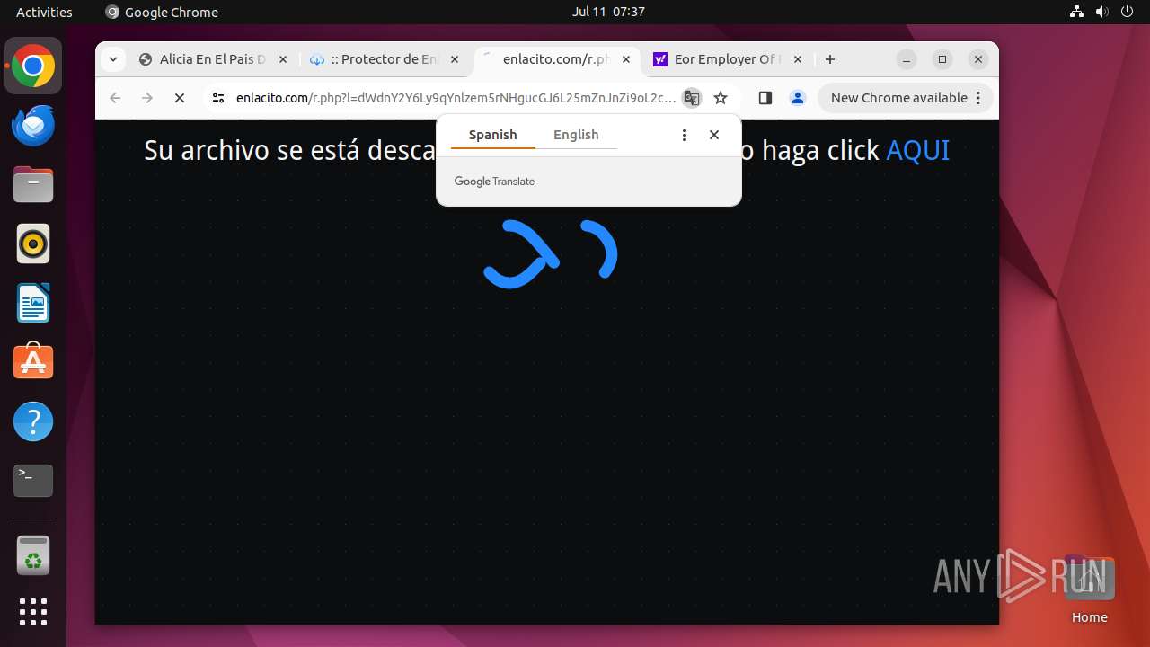The width and height of the screenshot is (1150, 647).
Task: Open the Activities overview
Action: click(x=44, y=12)
